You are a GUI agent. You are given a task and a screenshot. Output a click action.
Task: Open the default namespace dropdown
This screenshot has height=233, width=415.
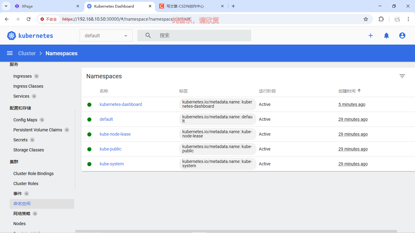(106, 35)
